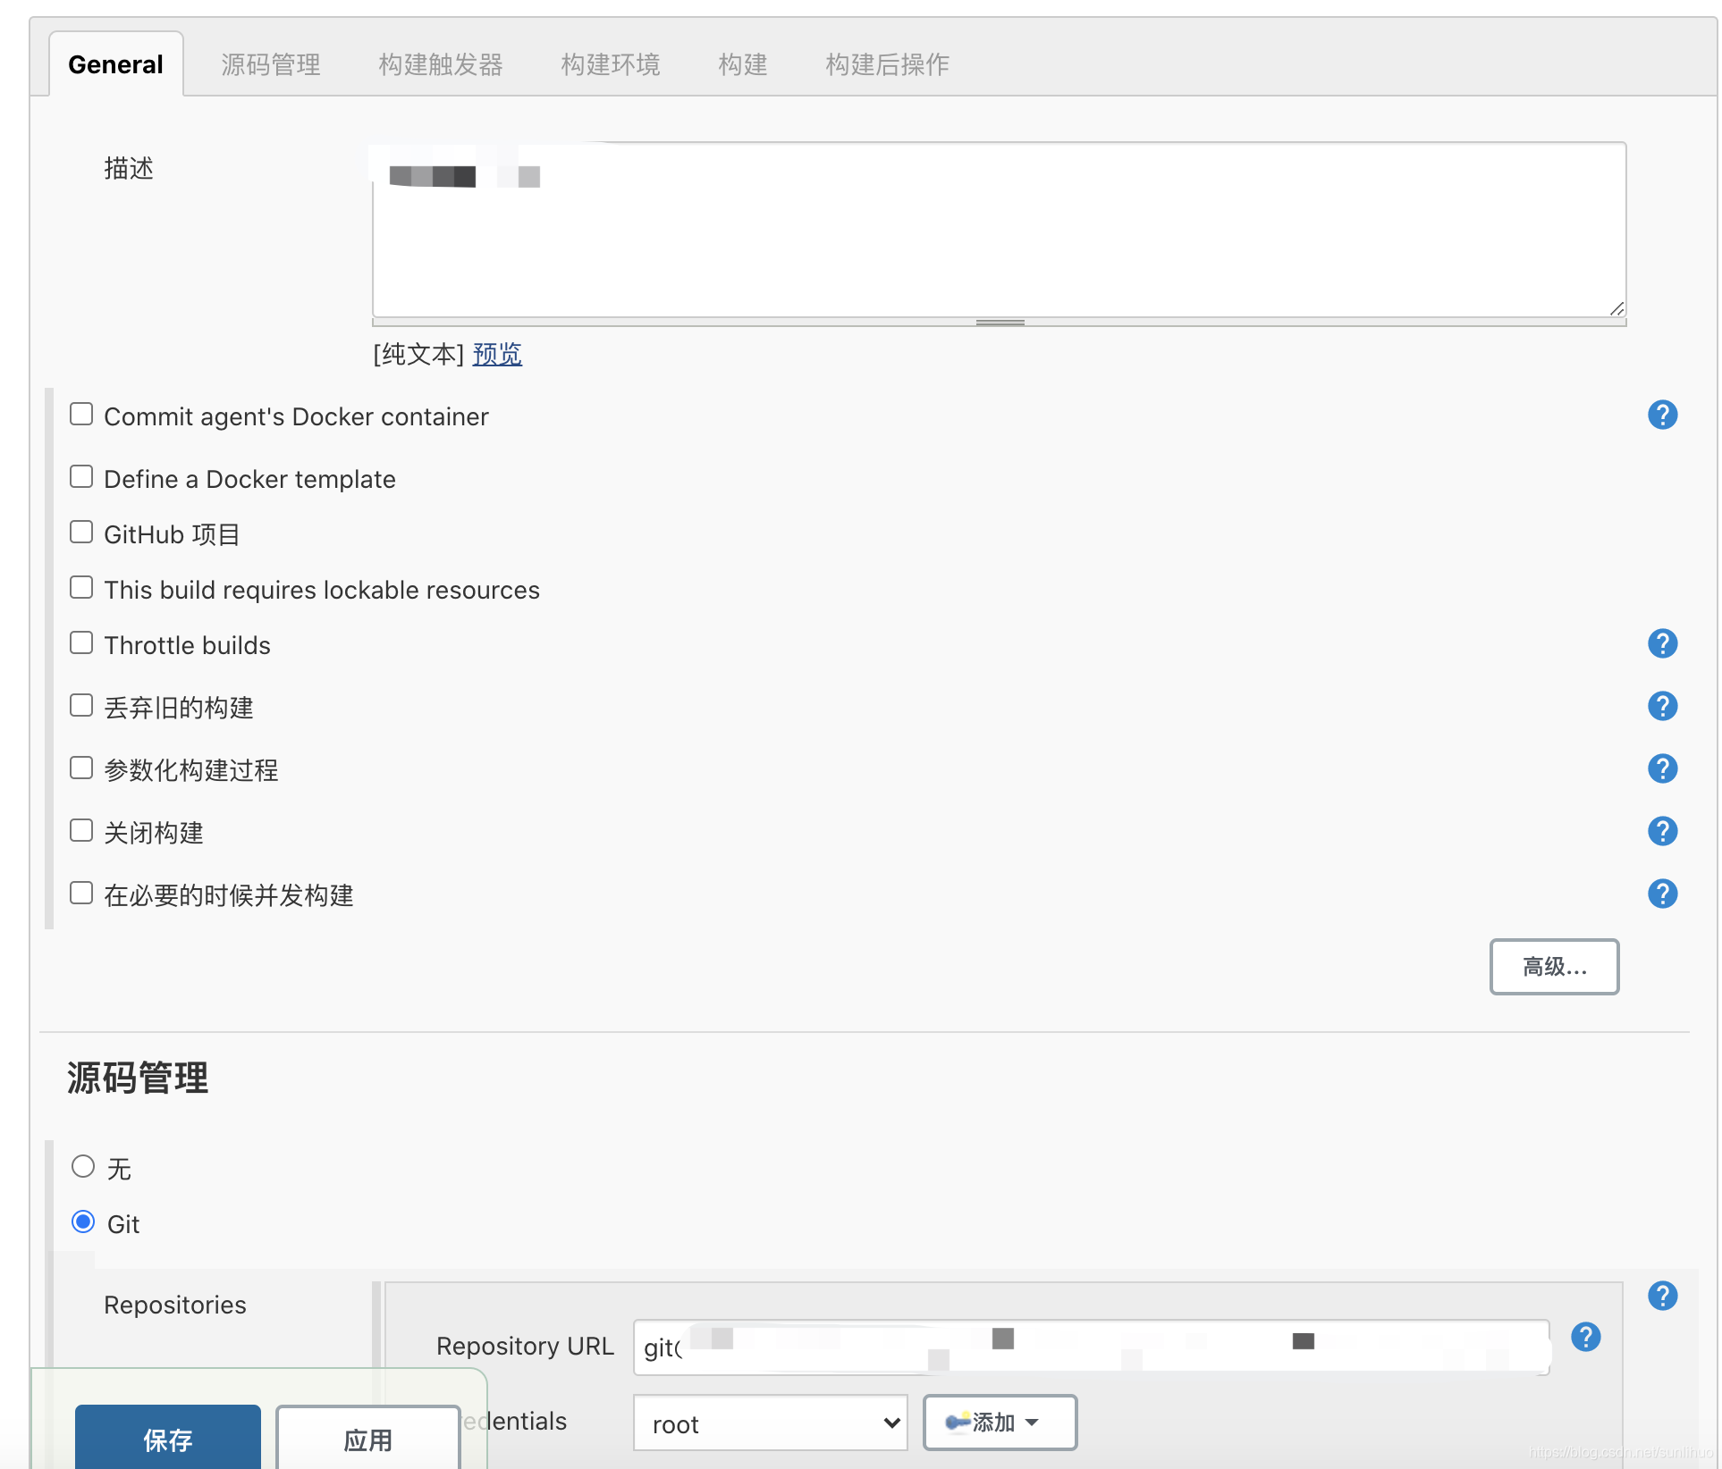Enable Throttle builds checkbox
This screenshot has width=1722, height=1469.
81,643
